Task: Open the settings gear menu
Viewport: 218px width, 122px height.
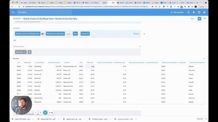Action: (x=204, y=12)
